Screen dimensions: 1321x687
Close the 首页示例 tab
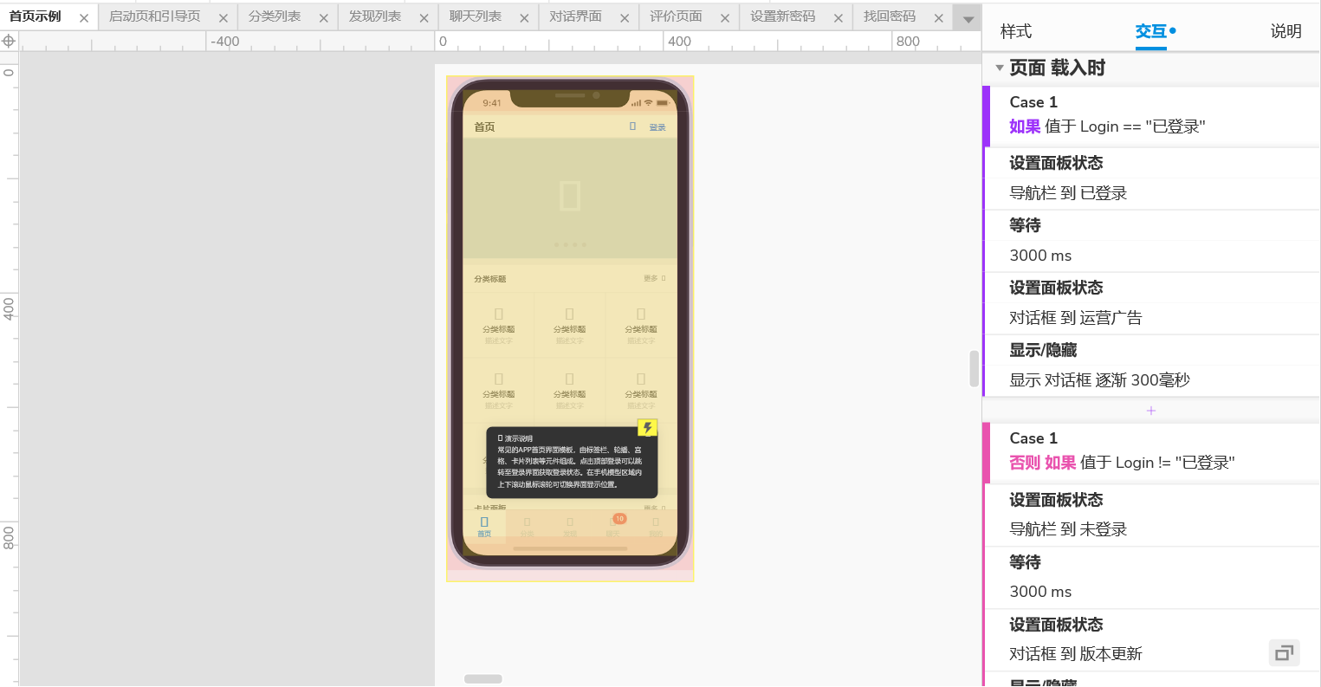pyautogui.click(x=84, y=18)
